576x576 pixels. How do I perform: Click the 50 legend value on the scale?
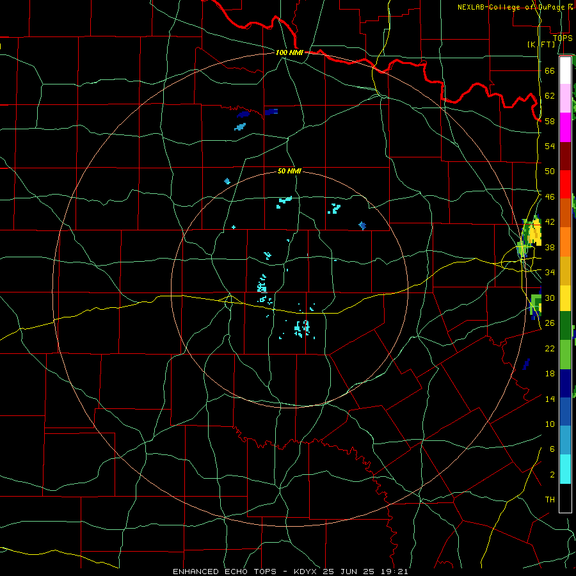tap(550, 171)
